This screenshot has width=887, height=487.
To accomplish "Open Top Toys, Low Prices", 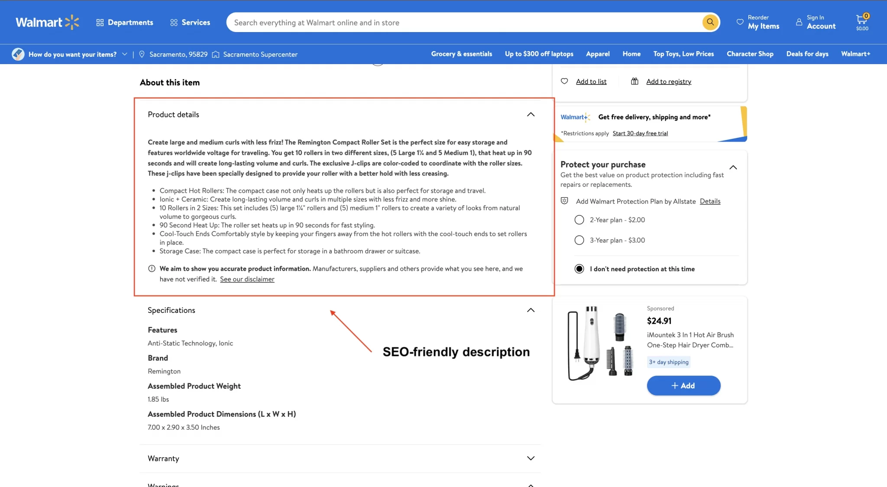I will (x=683, y=54).
